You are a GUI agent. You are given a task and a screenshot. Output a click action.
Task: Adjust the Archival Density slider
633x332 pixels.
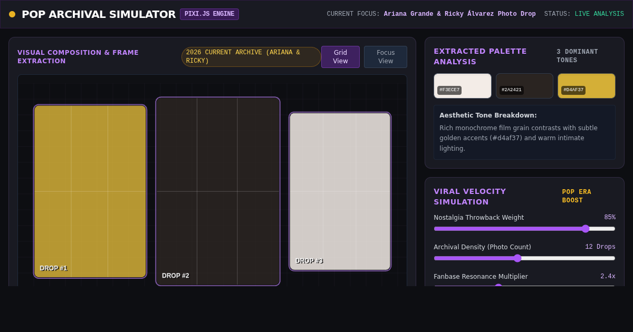[524, 258]
